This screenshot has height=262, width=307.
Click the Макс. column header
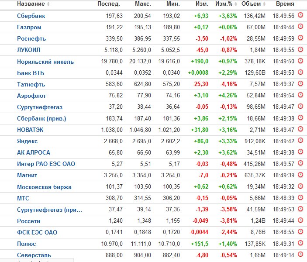143,4
